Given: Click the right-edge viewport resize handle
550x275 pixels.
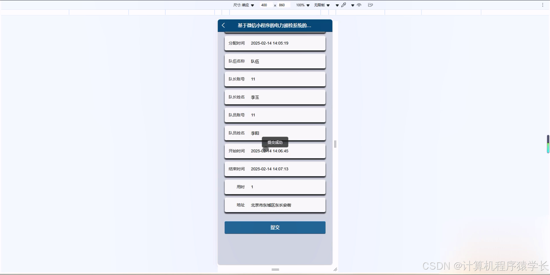Looking at the screenshot, I should pyautogui.click(x=335, y=144).
